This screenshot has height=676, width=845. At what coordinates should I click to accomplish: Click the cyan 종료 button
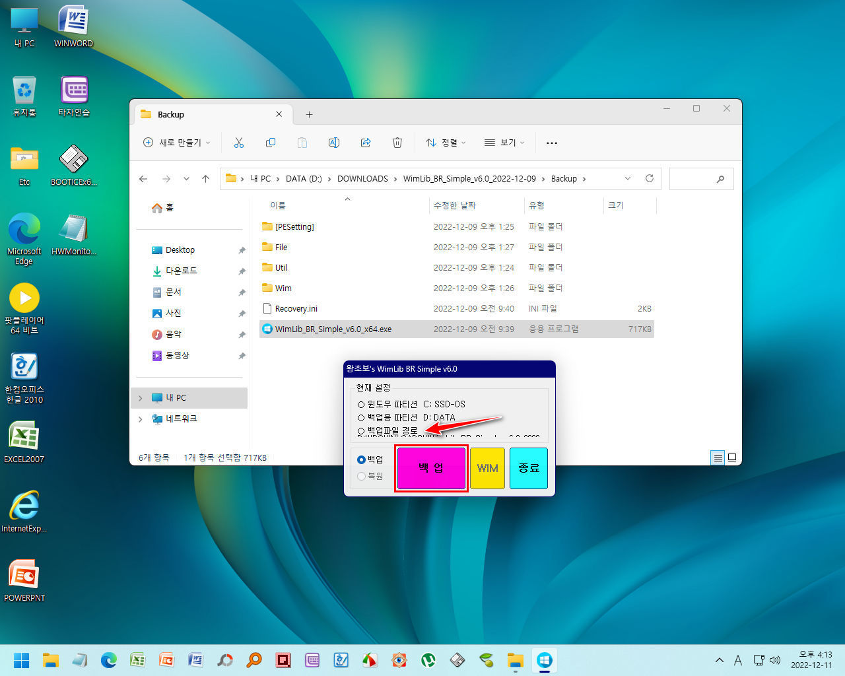tap(529, 468)
